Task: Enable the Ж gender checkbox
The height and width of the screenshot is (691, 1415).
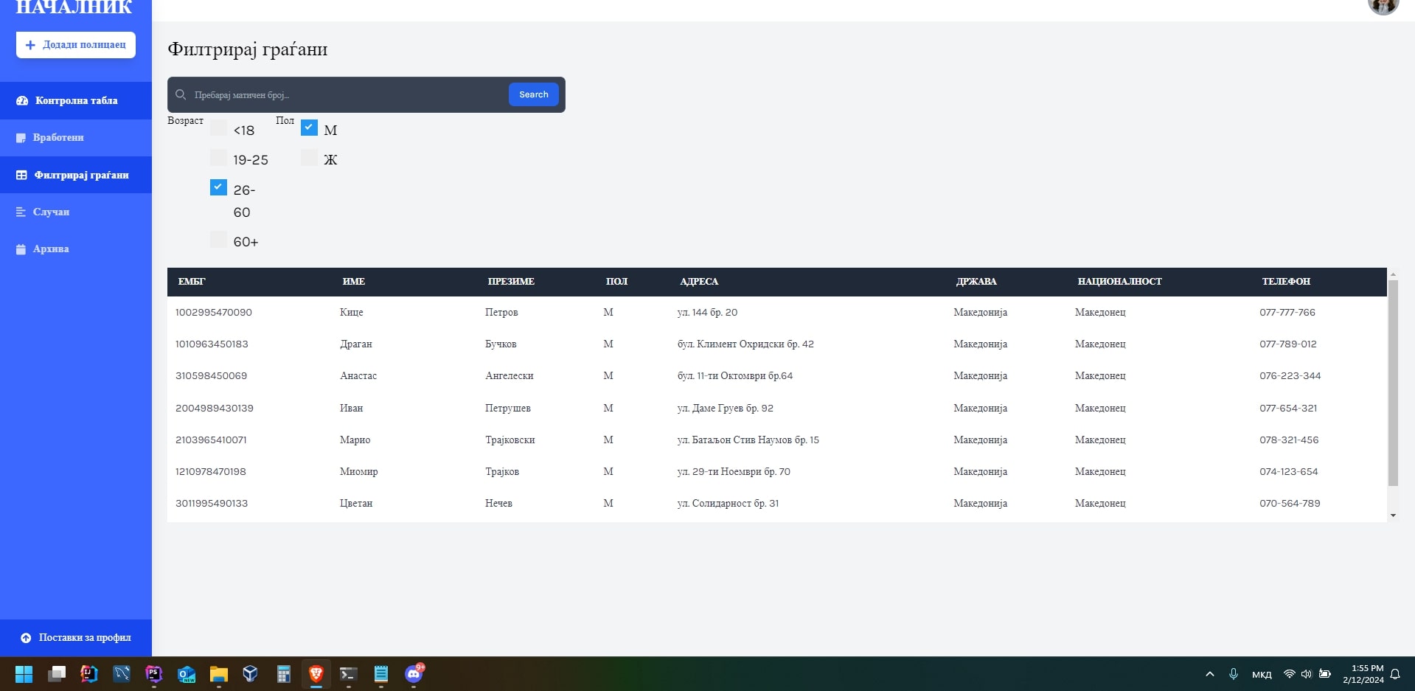Action: (309, 158)
